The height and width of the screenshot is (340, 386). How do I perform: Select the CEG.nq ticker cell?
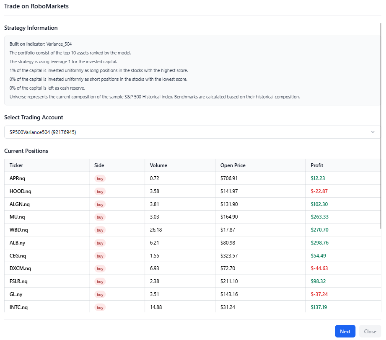(x=19, y=256)
